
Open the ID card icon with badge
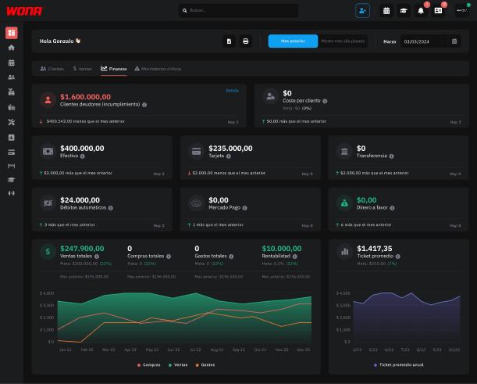438,11
